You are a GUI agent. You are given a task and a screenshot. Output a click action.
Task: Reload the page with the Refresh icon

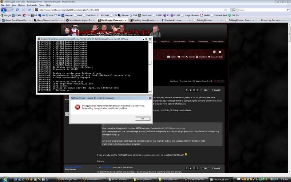pos(17,10)
